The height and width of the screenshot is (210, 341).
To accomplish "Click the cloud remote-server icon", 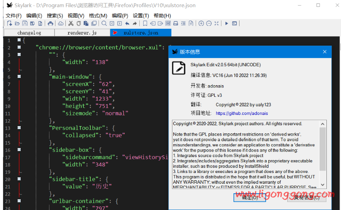I will pyautogui.click(x=61, y=24).
